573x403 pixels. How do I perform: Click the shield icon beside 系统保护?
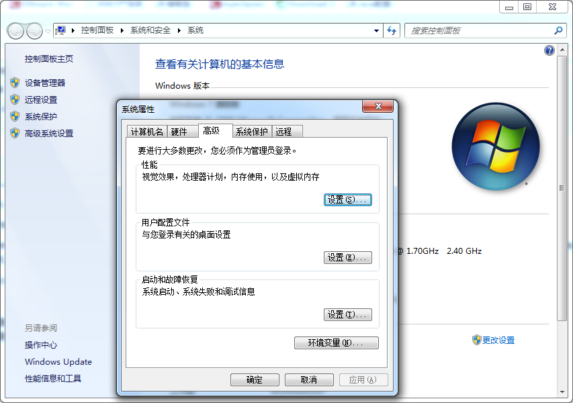pos(15,116)
